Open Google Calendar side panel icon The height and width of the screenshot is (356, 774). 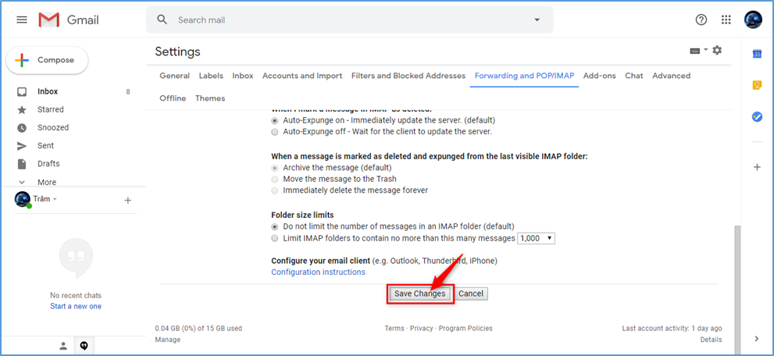(756, 53)
